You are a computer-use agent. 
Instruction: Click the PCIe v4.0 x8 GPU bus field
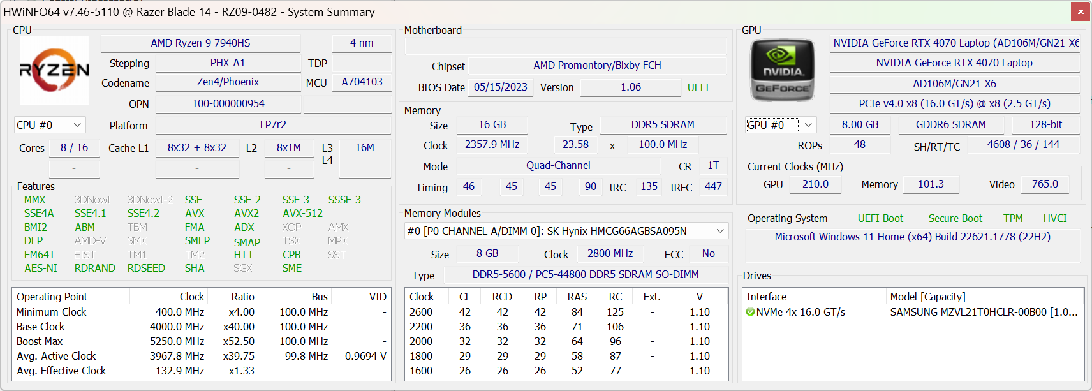click(954, 103)
